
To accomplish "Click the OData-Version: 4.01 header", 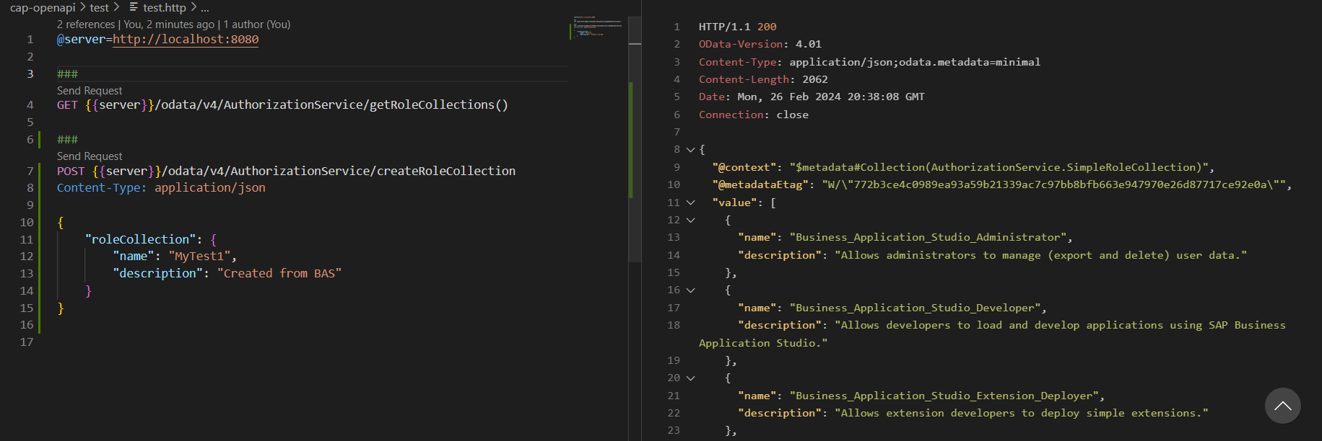I will click(x=760, y=45).
